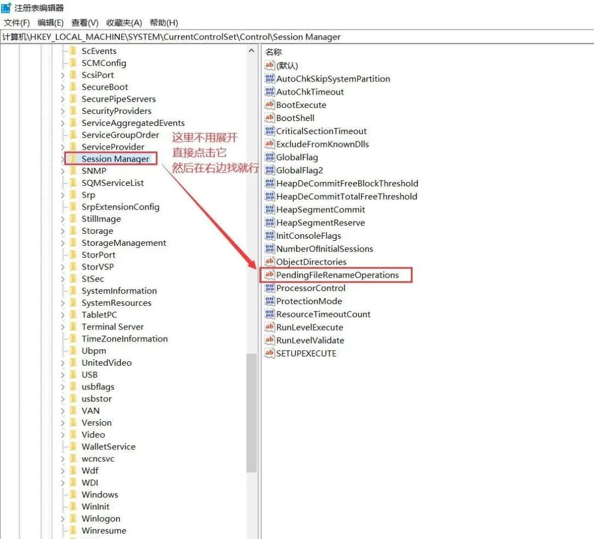594x539 pixels.
Task: Click the 名称 column header
Action: 273,52
